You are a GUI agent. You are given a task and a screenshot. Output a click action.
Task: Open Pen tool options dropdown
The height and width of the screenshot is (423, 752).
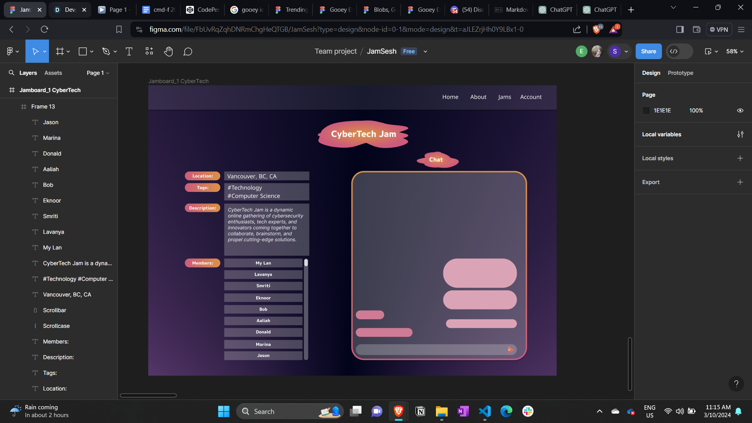point(115,51)
